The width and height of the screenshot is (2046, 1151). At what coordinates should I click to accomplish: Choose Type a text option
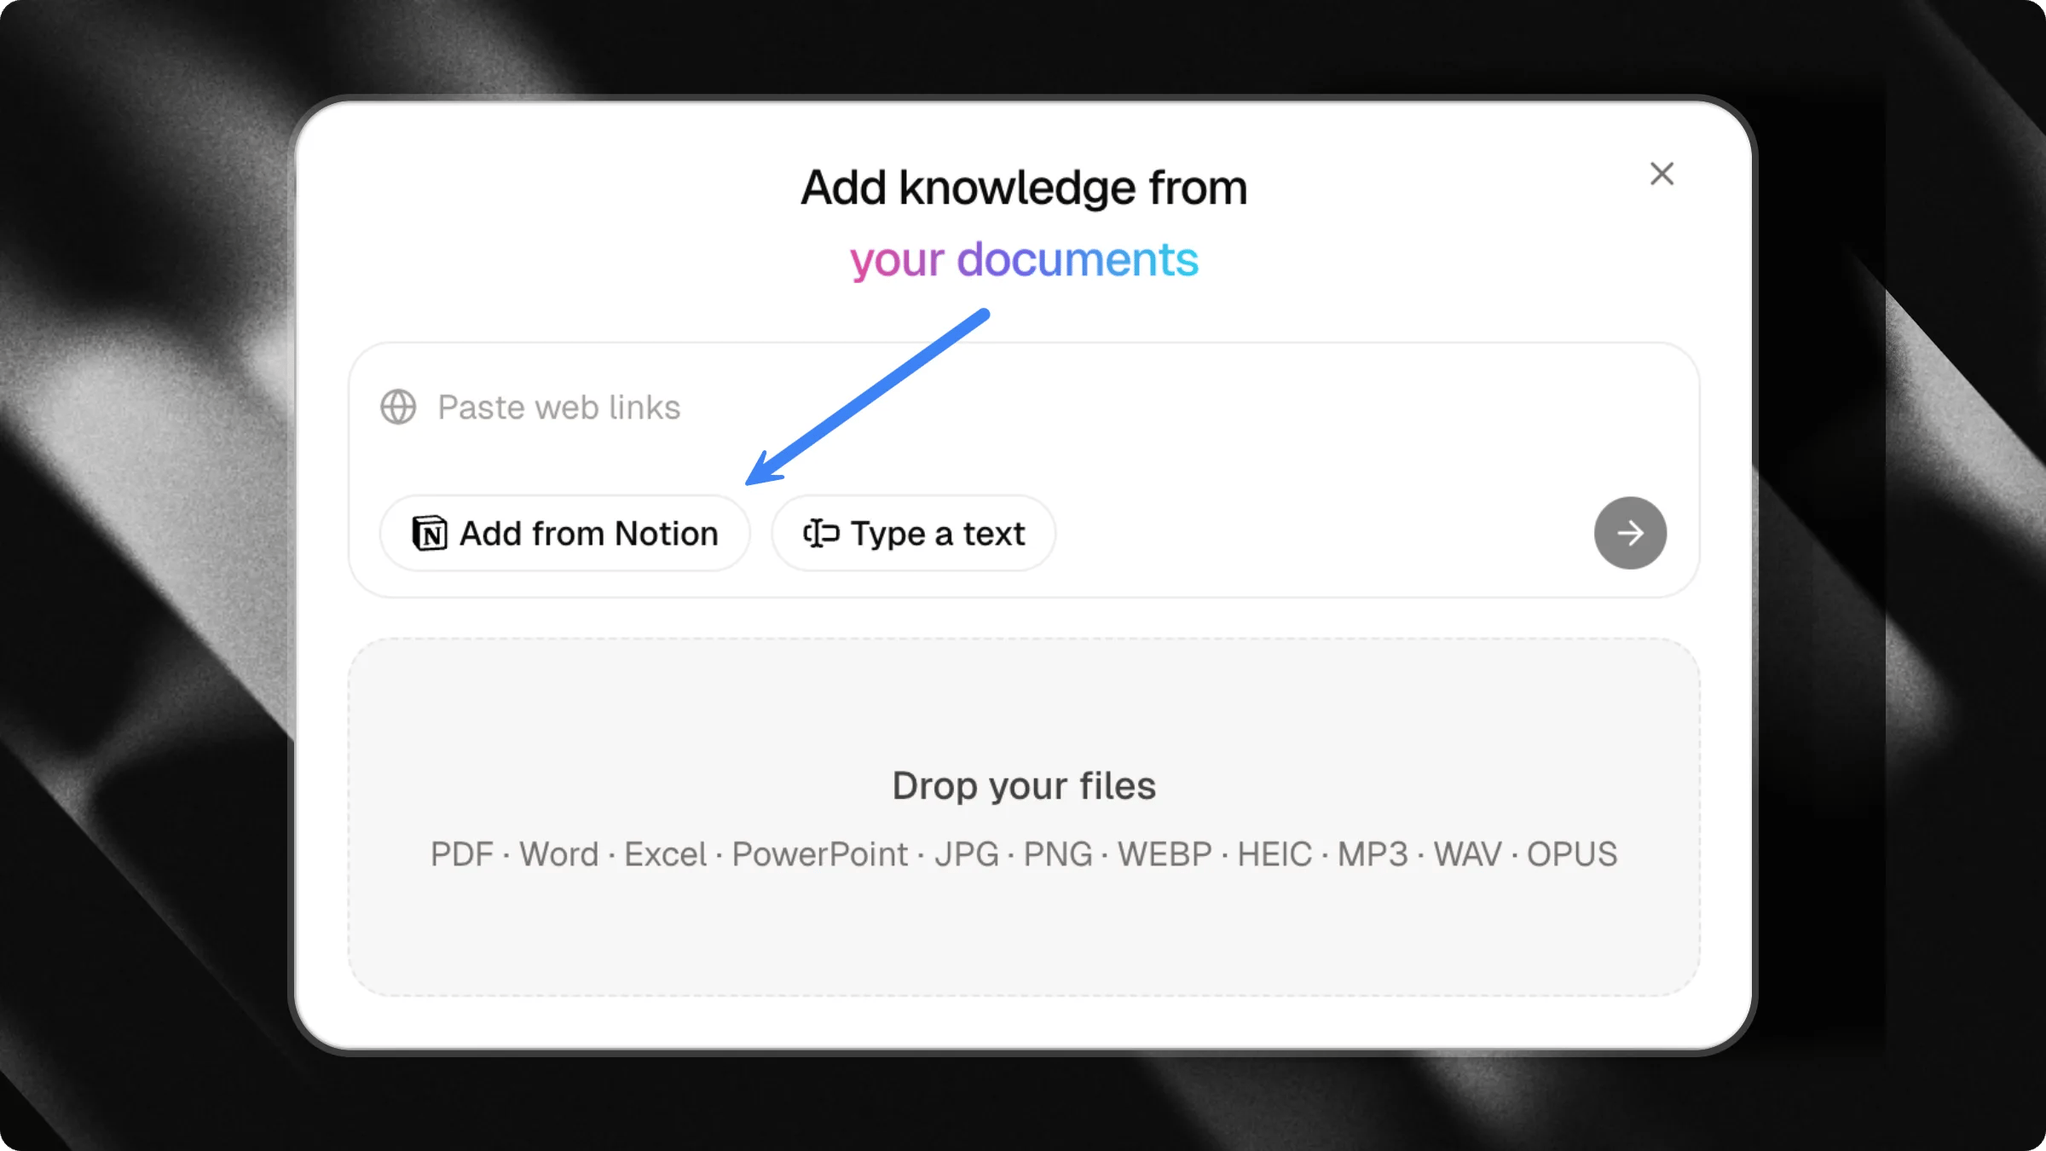coord(914,534)
